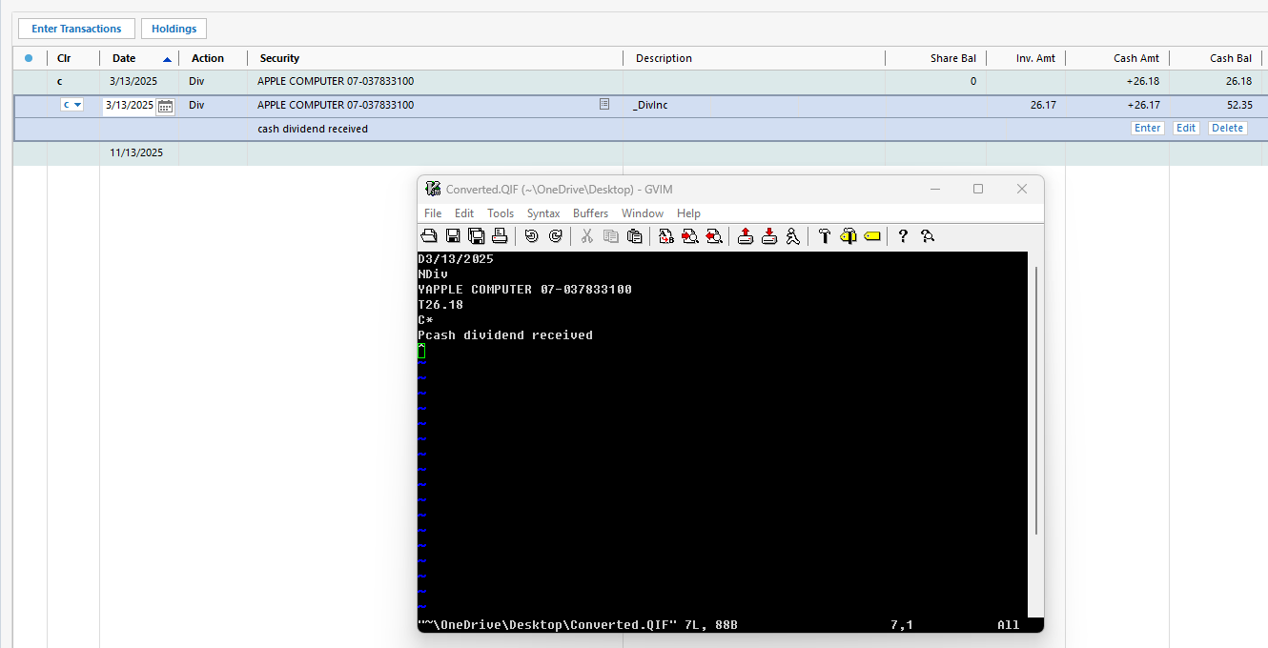
Task: Click the Find Next icon in GVIM
Action: (690, 236)
